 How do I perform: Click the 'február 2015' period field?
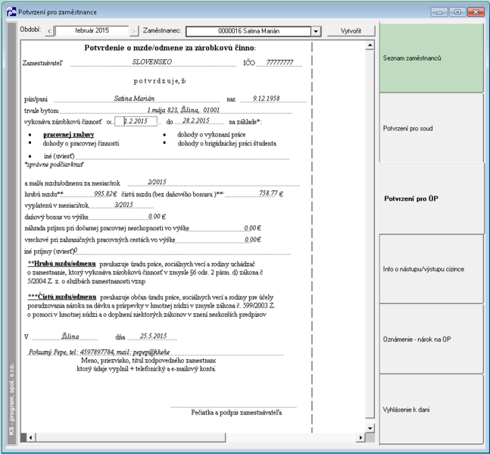tap(92, 30)
